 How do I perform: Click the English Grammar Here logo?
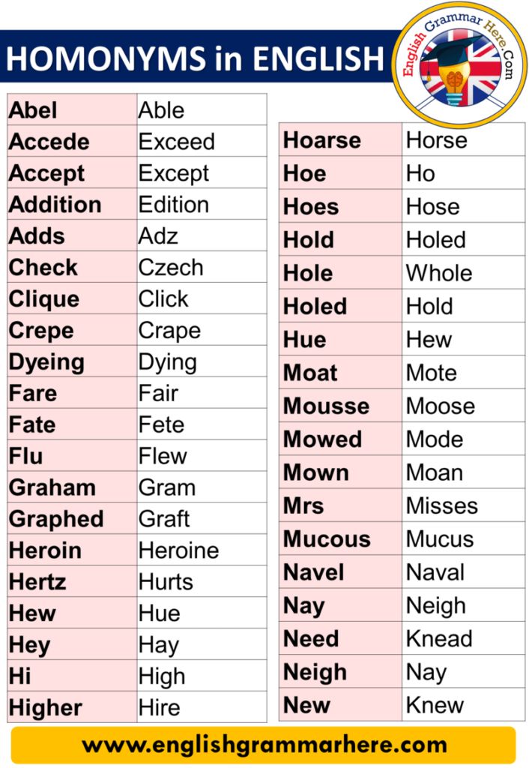point(459,64)
